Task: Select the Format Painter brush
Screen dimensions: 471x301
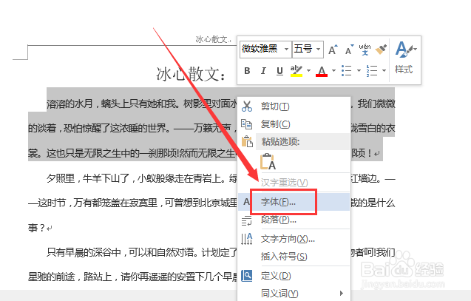Action: (x=381, y=50)
